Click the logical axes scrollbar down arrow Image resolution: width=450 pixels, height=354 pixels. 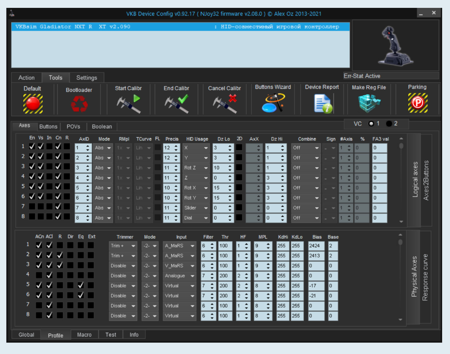click(401, 221)
